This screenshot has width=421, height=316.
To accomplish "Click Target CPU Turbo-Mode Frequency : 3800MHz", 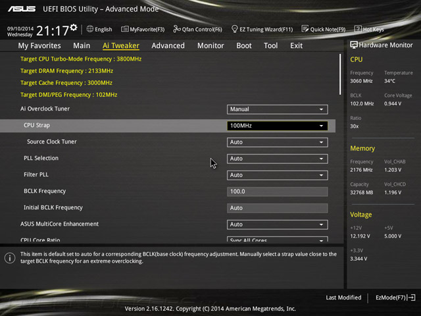I will point(81,59).
